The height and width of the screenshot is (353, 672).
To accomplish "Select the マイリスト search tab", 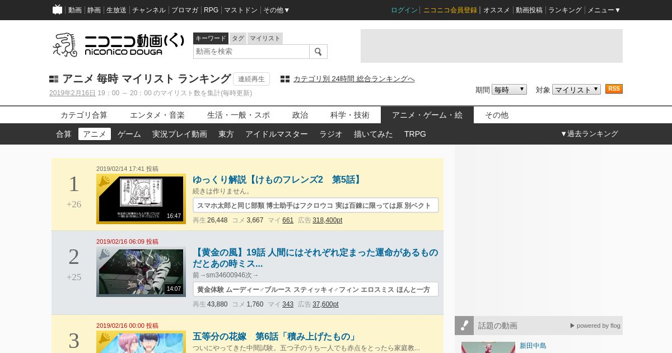I will coord(265,38).
